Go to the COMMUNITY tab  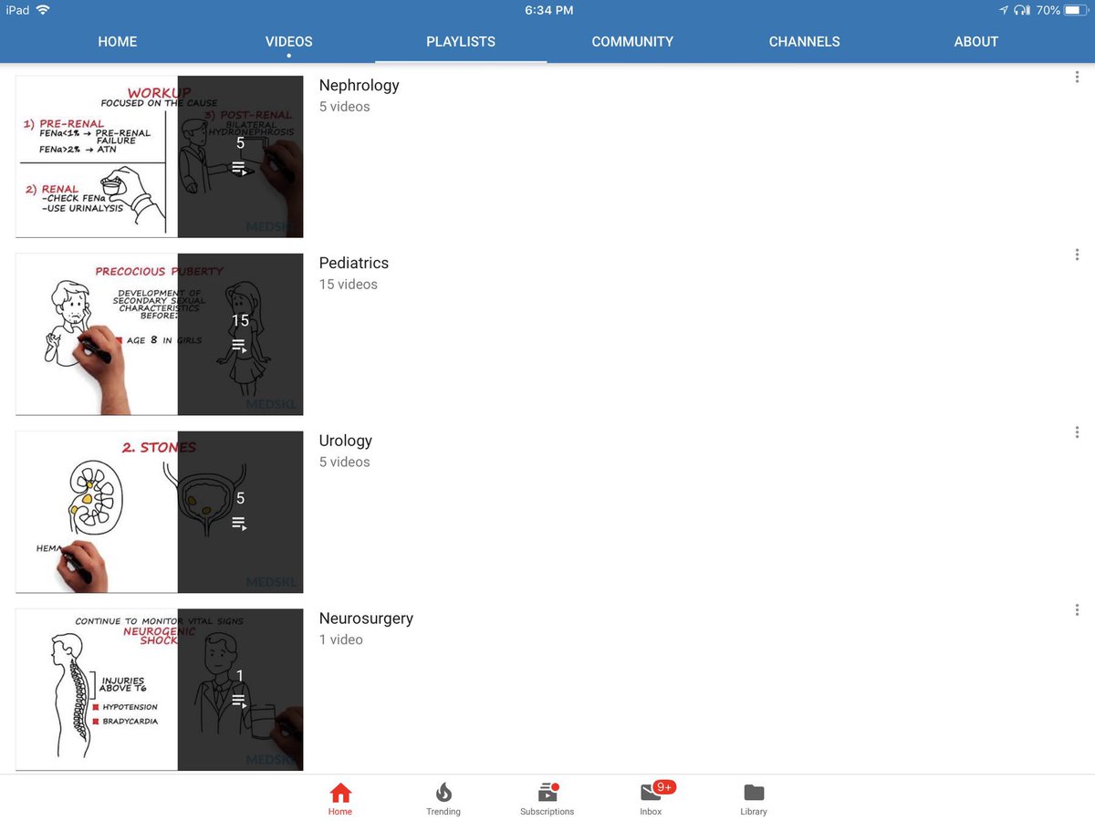pyautogui.click(x=632, y=42)
